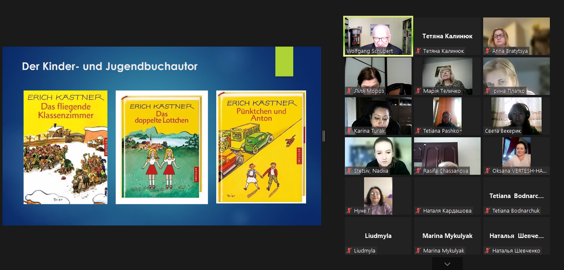Click the muted mic icon for Karina Turak

[349, 131]
